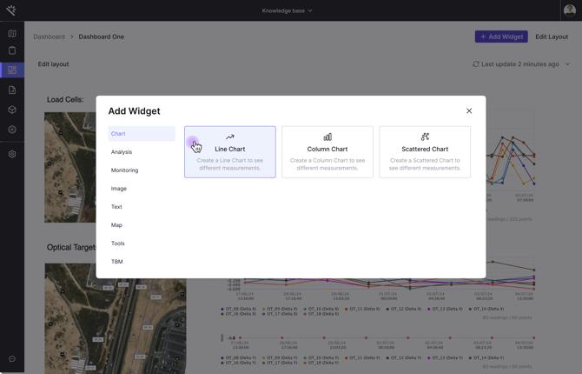Toggle OT_10 (Delta X) legend entry
Viewport: 582px width, 374px height.
pos(321,309)
